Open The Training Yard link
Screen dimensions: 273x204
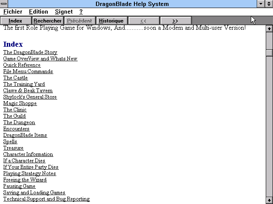click(x=24, y=84)
